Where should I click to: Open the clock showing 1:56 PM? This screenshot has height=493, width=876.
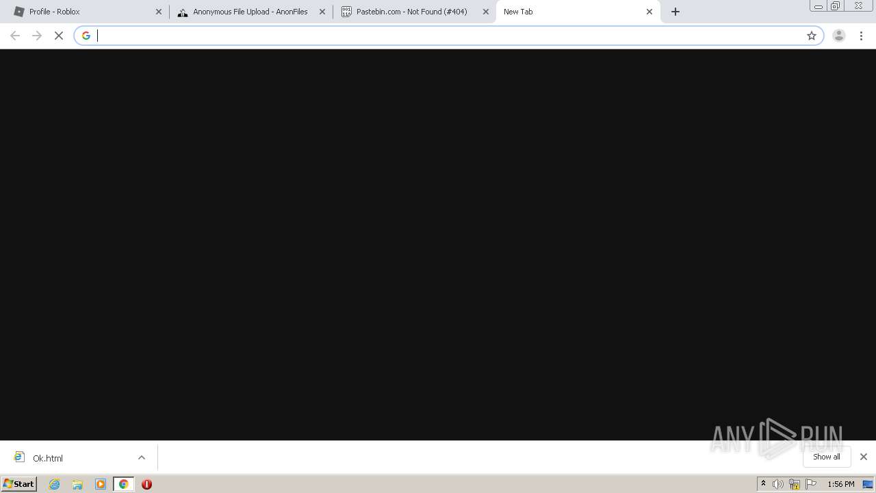pos(840,484)
